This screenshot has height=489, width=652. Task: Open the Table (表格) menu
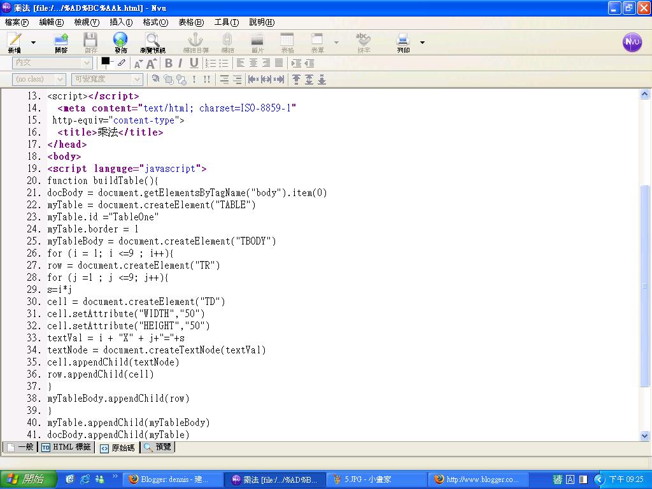pyautogui.click(x=191, y=22)
